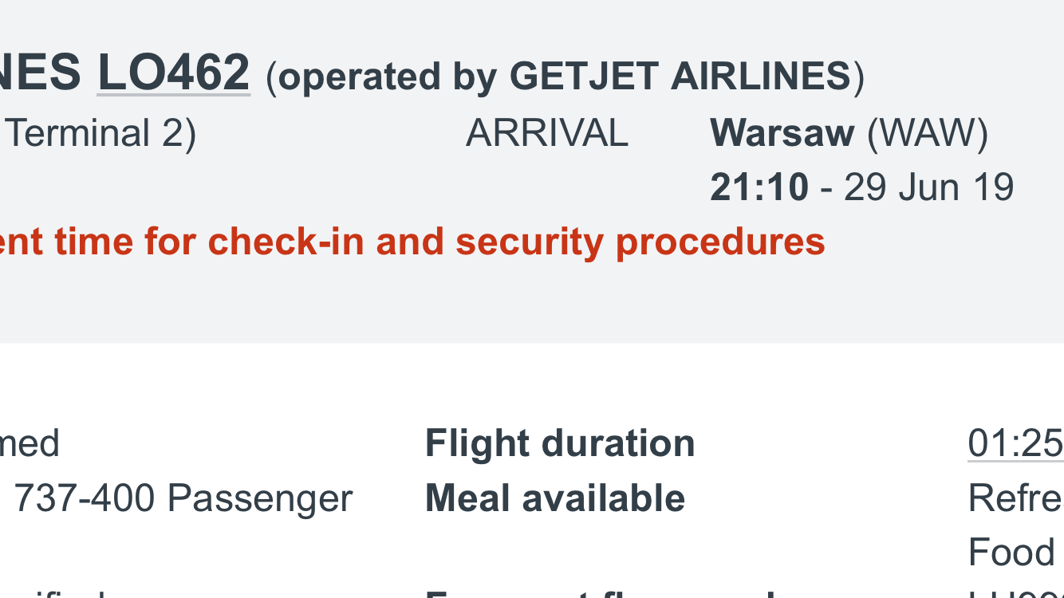The image size is (1064, 598).
Task: Click the partially visible 'Food' meal text
Action: [x=1011, y=553]
